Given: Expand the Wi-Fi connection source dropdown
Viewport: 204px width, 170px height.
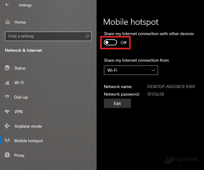Looking at the screenshot, I should (x=131, y=70).
